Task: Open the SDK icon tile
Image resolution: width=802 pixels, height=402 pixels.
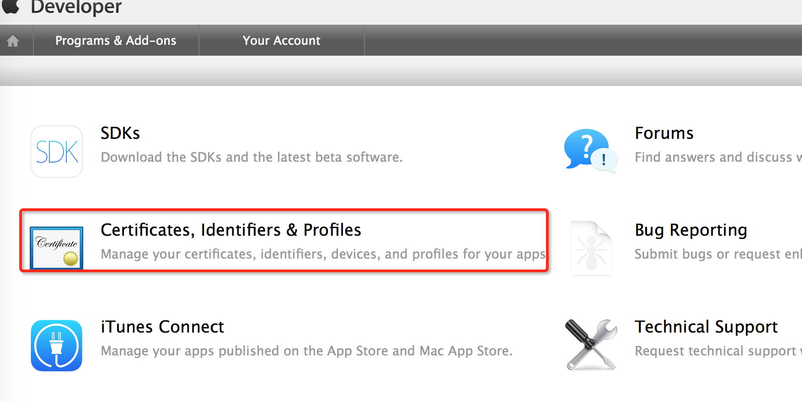Action: click(57, 152)
